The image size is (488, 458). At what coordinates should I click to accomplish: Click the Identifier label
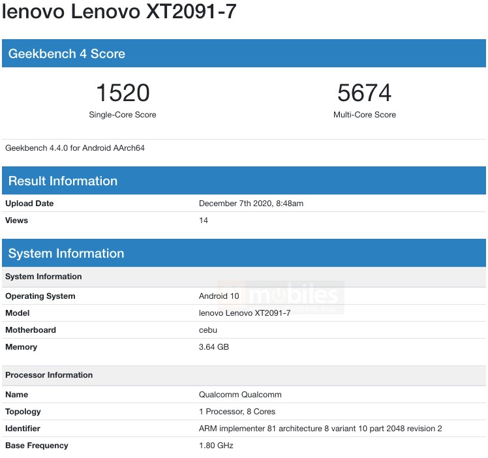tap(23, 429)
